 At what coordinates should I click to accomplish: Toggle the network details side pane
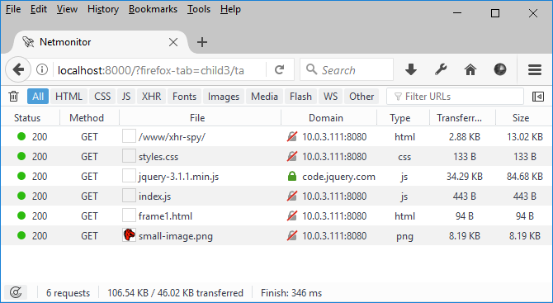click(x=538, y=97)
